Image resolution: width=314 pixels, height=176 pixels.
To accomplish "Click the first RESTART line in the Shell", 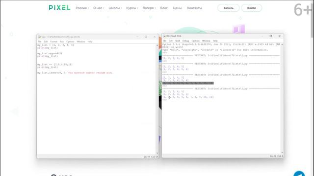I will 221,55.
